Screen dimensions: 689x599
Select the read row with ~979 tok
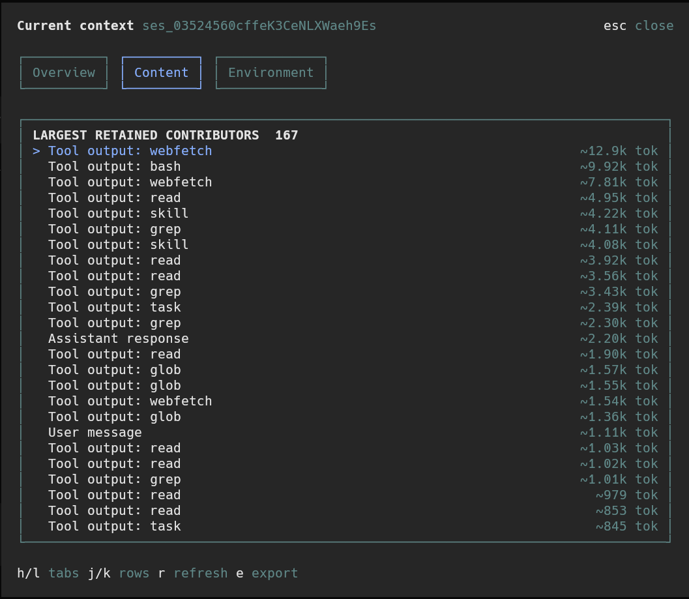point(345,495)
